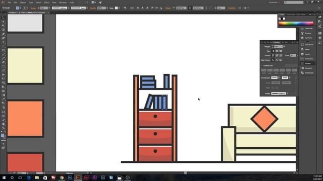Click the constrain width and height link icon
Viewport: 323px width, 181px height.
click(x=190, y=8)
